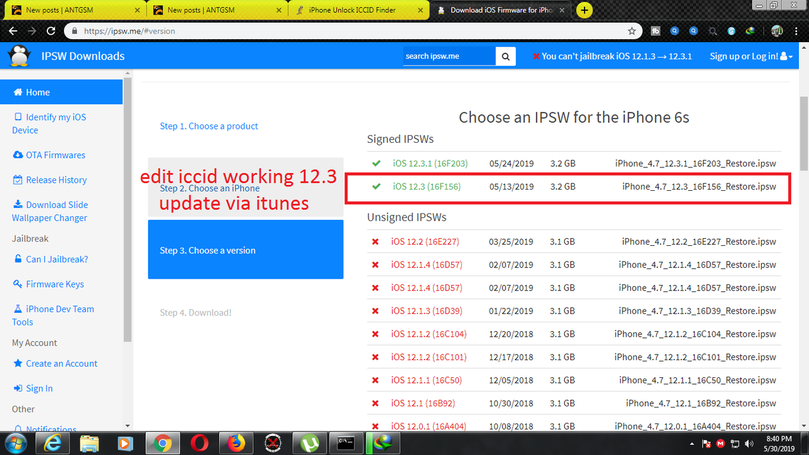Open a new tab with the yellow plus button

[585, 10]
